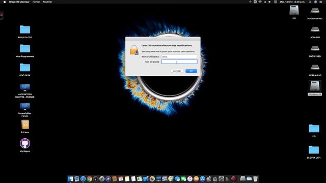Select the DOC DESK desktop folder
The width and height of the screenshot is (326, 183).
pyautogui.click(x=25, y=68)
